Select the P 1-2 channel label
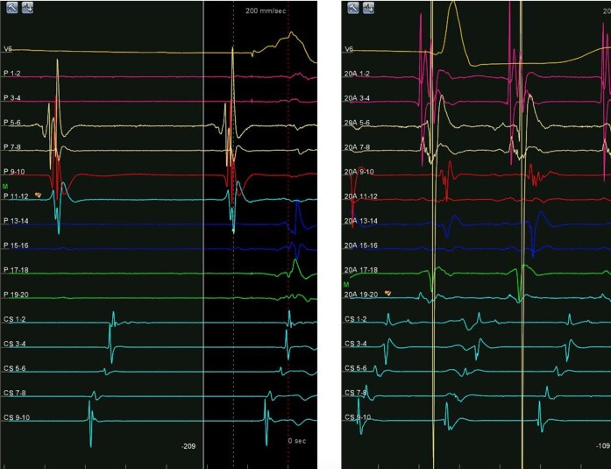The height and width of the screenshot is (469, 611). click(x=12, y=74)
